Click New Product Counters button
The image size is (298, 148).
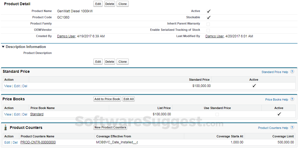(110, 128)
